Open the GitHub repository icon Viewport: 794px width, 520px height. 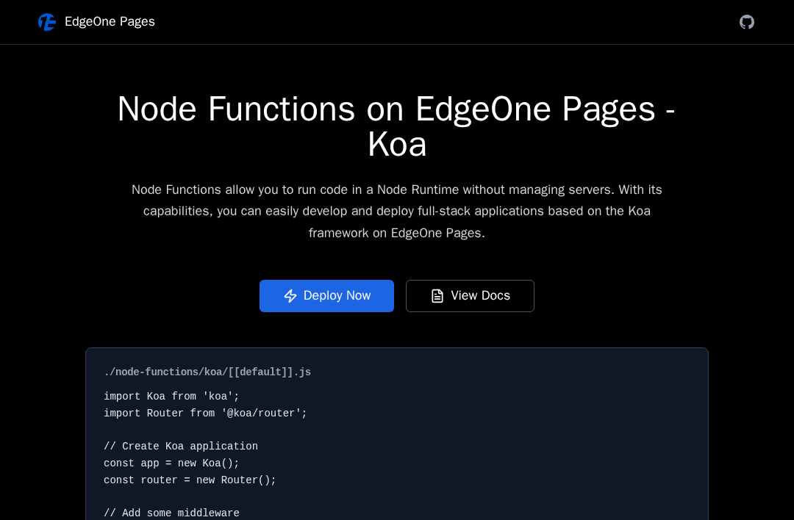(x=746, y=22)
